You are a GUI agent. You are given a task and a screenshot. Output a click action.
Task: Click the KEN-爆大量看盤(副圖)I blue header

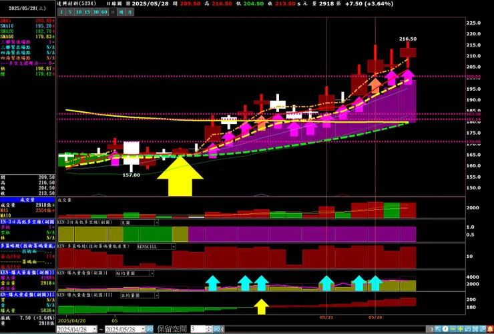click(28, 272)
